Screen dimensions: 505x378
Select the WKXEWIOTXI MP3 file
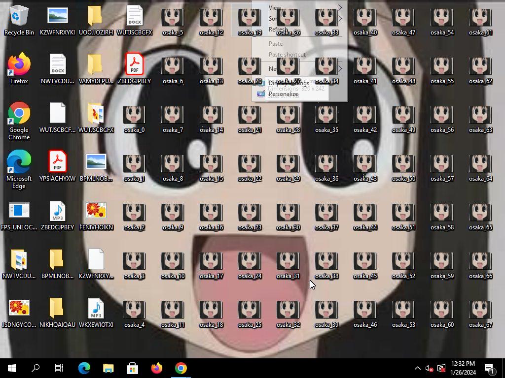point(96,314)
